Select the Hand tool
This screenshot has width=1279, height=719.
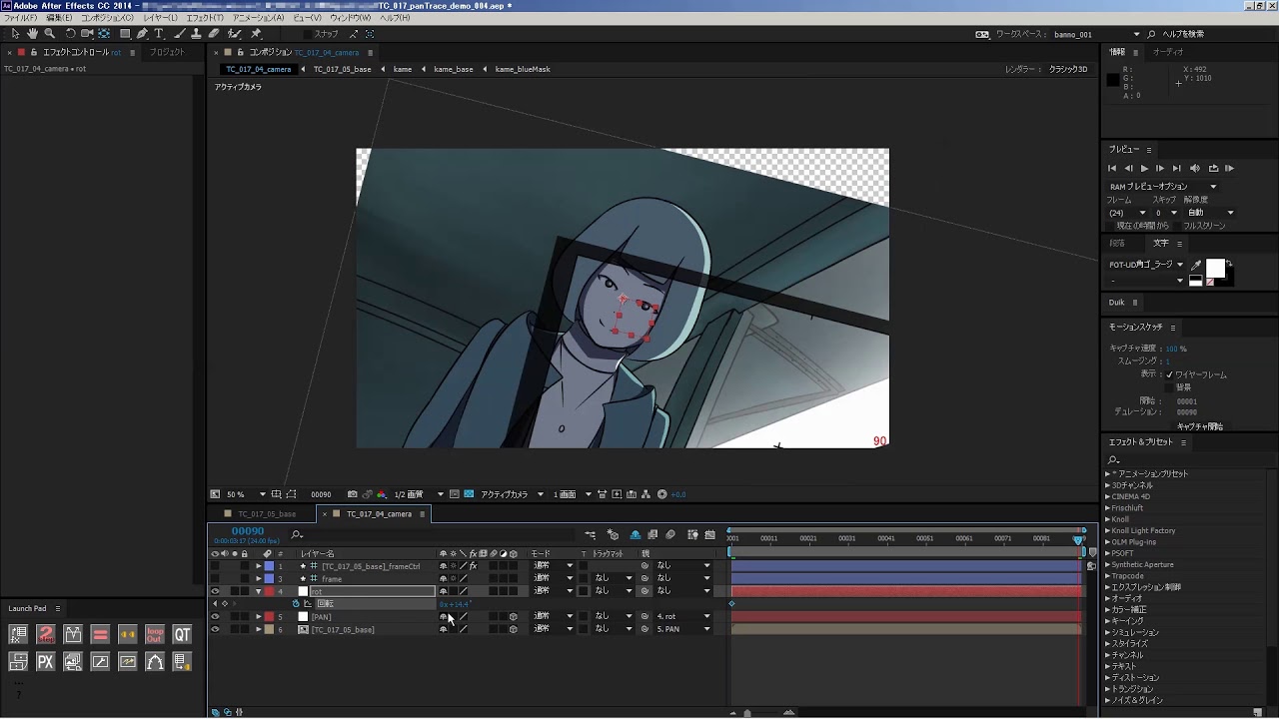[x=32, y=34]
